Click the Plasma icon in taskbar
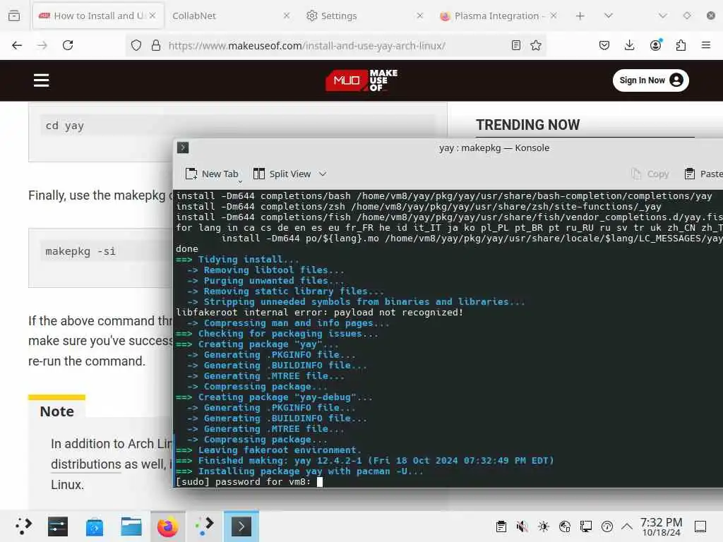723x542 pixels. (204, 526)
